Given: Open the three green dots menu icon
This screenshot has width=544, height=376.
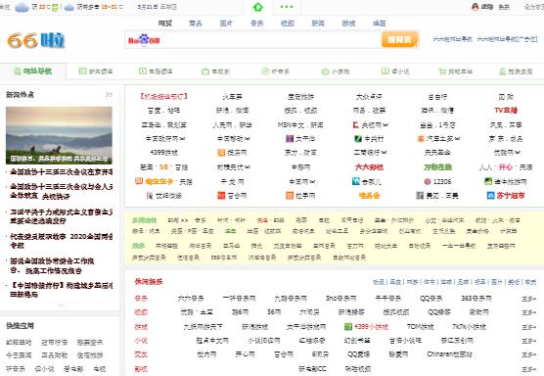Looking at the screenshot, I should (x=287, y=7).
